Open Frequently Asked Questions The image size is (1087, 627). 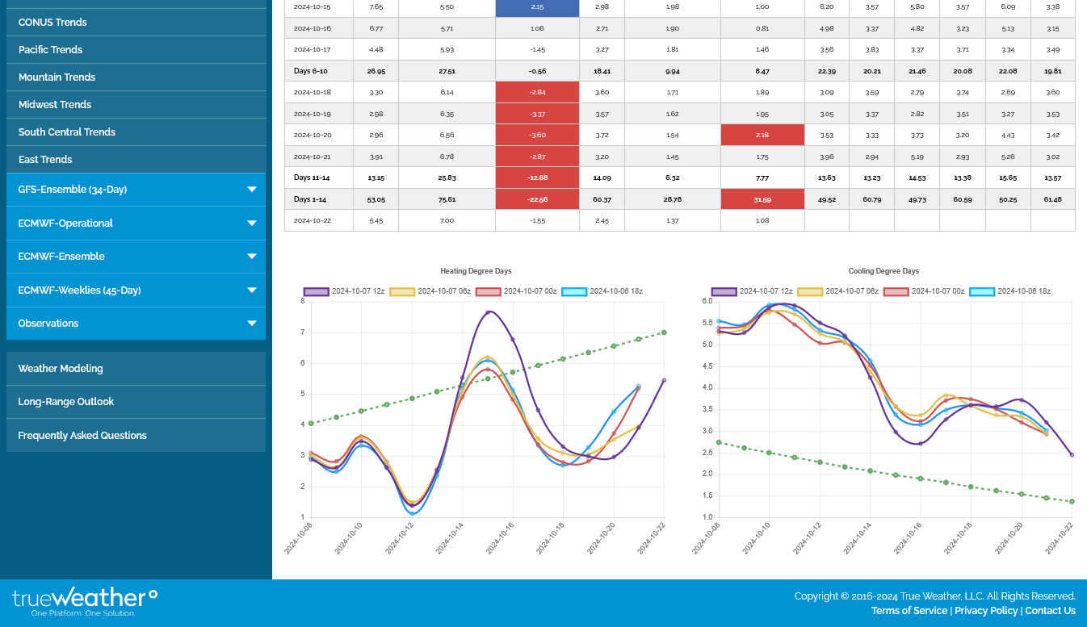(82, 436)
